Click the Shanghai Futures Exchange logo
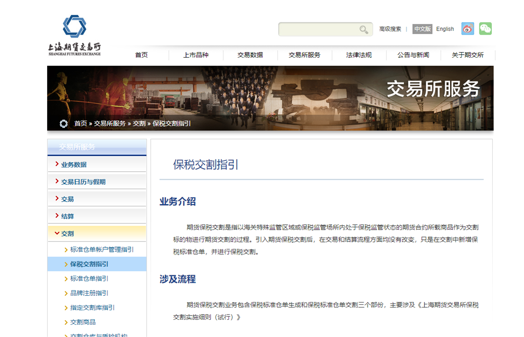The height and width of the screenshot is (337, 524). 75,35
